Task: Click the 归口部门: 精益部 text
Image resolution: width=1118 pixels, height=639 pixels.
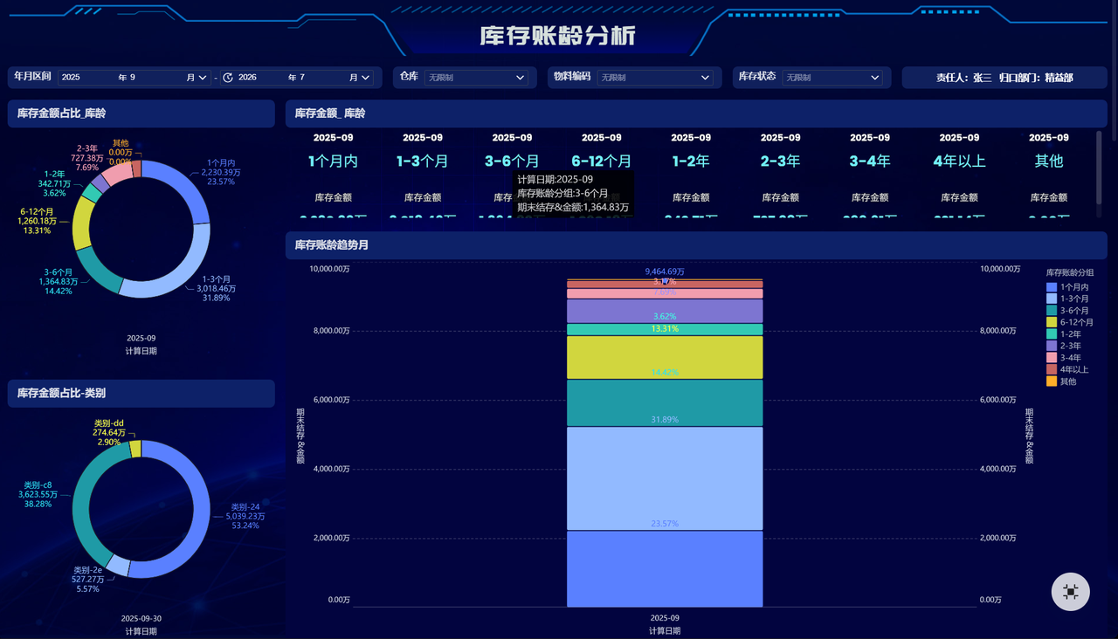Action: click(1036, 78)
